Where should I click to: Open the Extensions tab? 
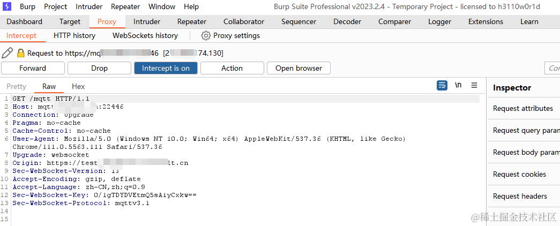(x=486, y=22)
